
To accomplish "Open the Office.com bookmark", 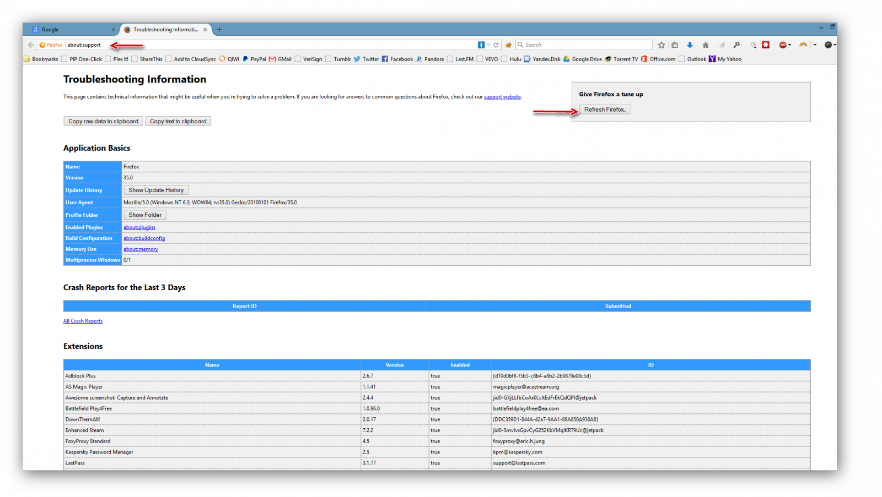I will pyautogui.click(x=658, y=59).
